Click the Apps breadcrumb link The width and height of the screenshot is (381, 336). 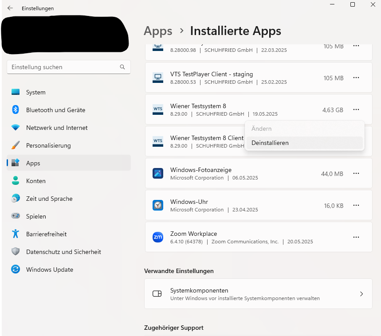coord(158,31)
